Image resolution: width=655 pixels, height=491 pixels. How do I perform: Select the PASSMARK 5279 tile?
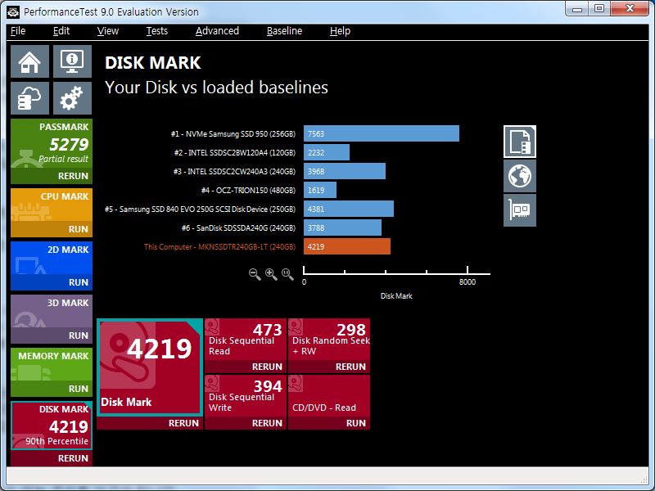52,144
